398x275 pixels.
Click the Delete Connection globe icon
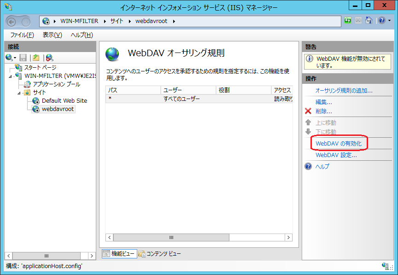49,58
